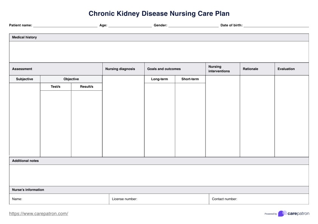318x224 pixels.
Task: Click the Nursing diagnosis empty cell
Action: (x=123, y=116)
